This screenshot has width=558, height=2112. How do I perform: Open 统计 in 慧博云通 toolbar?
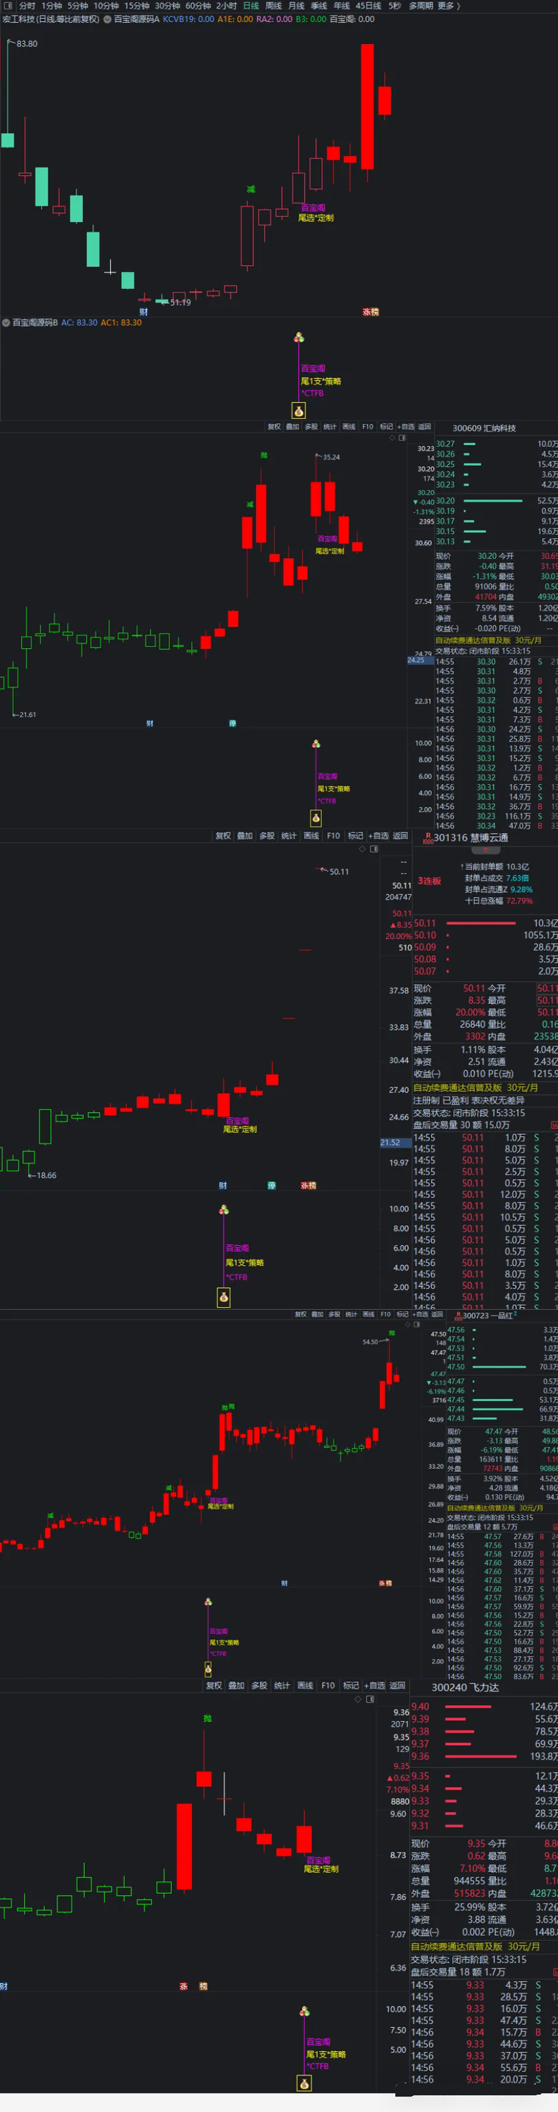(289, 836)
